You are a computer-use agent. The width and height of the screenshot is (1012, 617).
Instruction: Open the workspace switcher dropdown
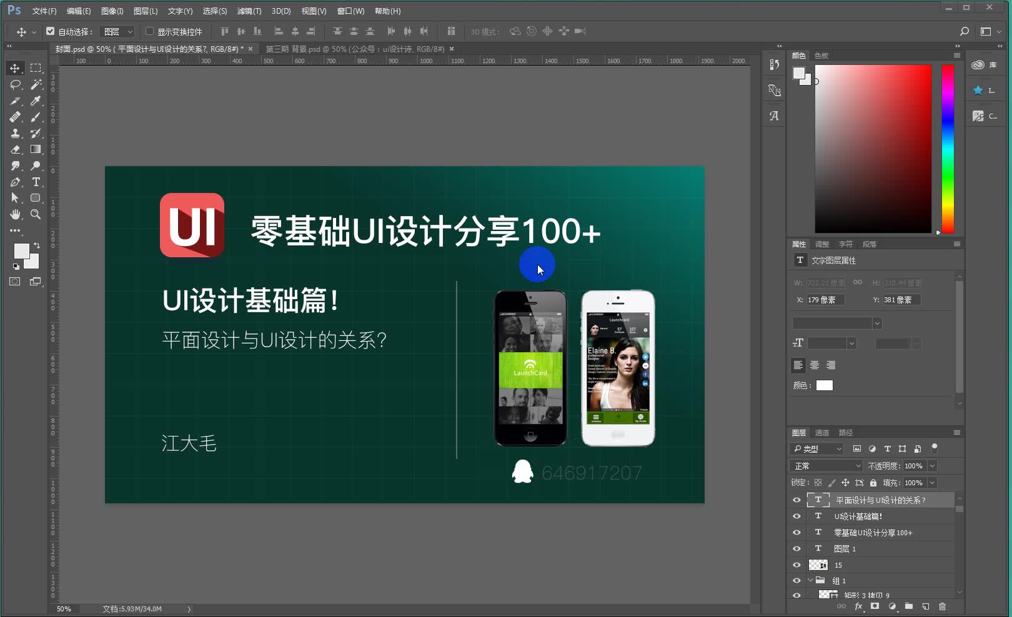[990, 31]
